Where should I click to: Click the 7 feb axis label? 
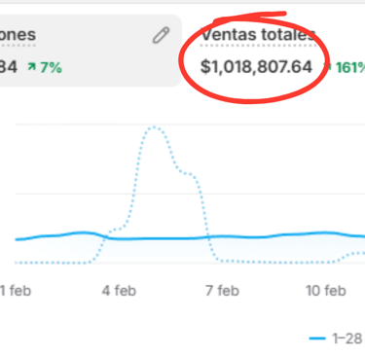223,291
